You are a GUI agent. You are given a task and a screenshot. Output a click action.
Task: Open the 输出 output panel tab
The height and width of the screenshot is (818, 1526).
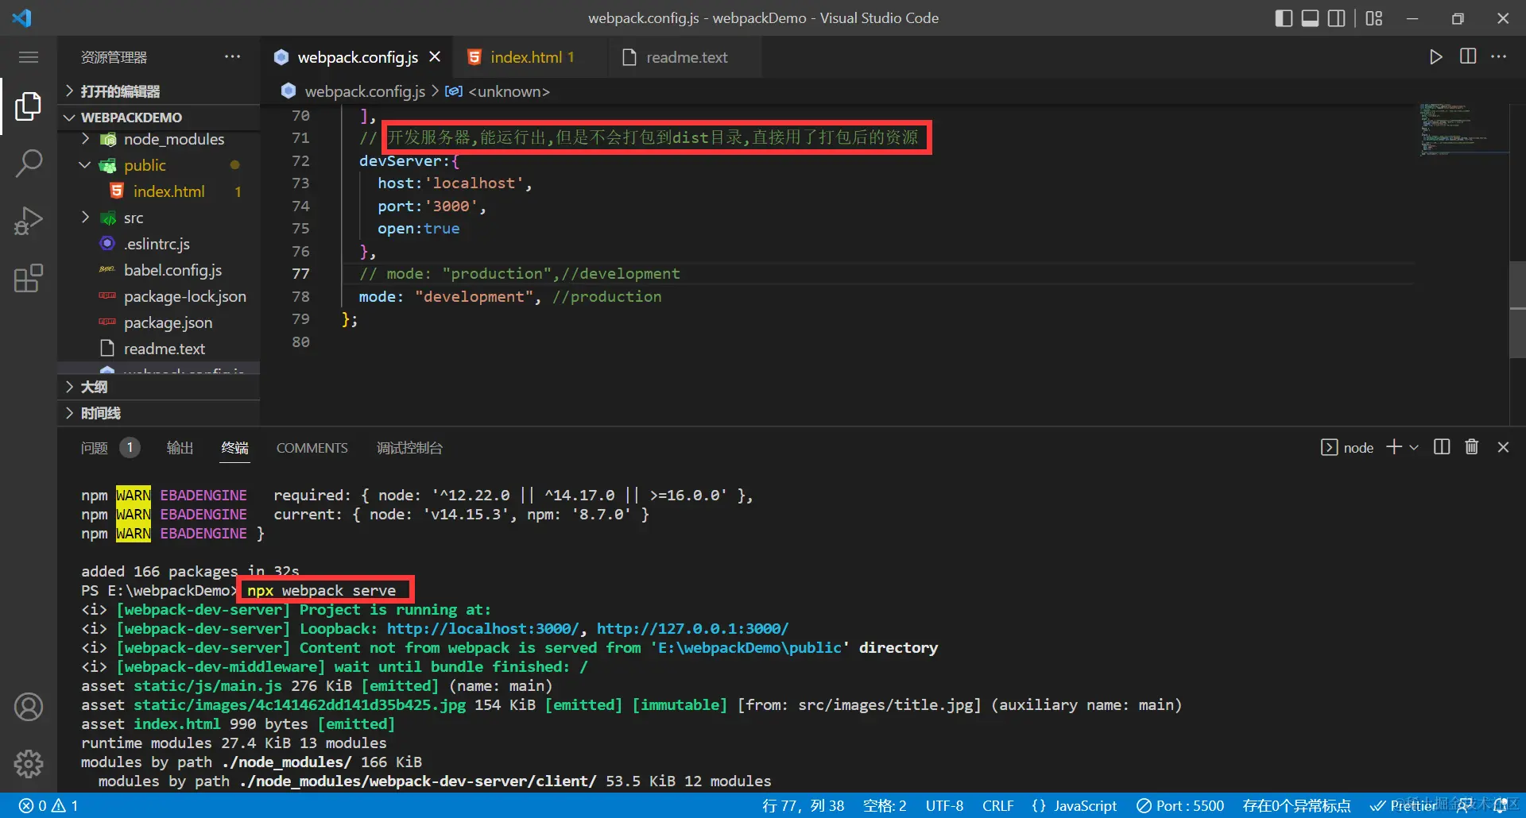(x=180, y=448)
